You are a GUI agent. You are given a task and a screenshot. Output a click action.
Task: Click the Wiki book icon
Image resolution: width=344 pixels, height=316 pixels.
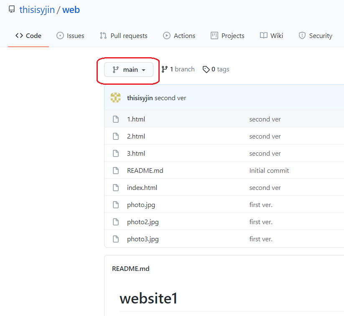point(263,35)
